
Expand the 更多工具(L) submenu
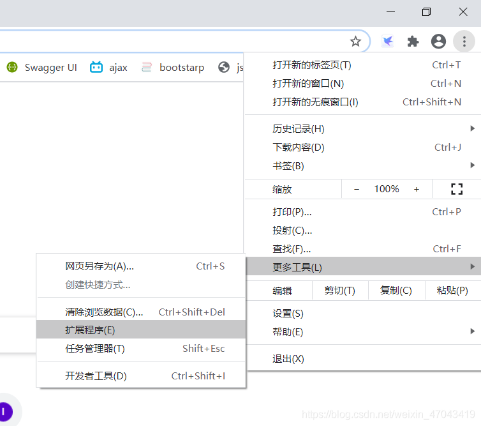click(x=363, y=266)
